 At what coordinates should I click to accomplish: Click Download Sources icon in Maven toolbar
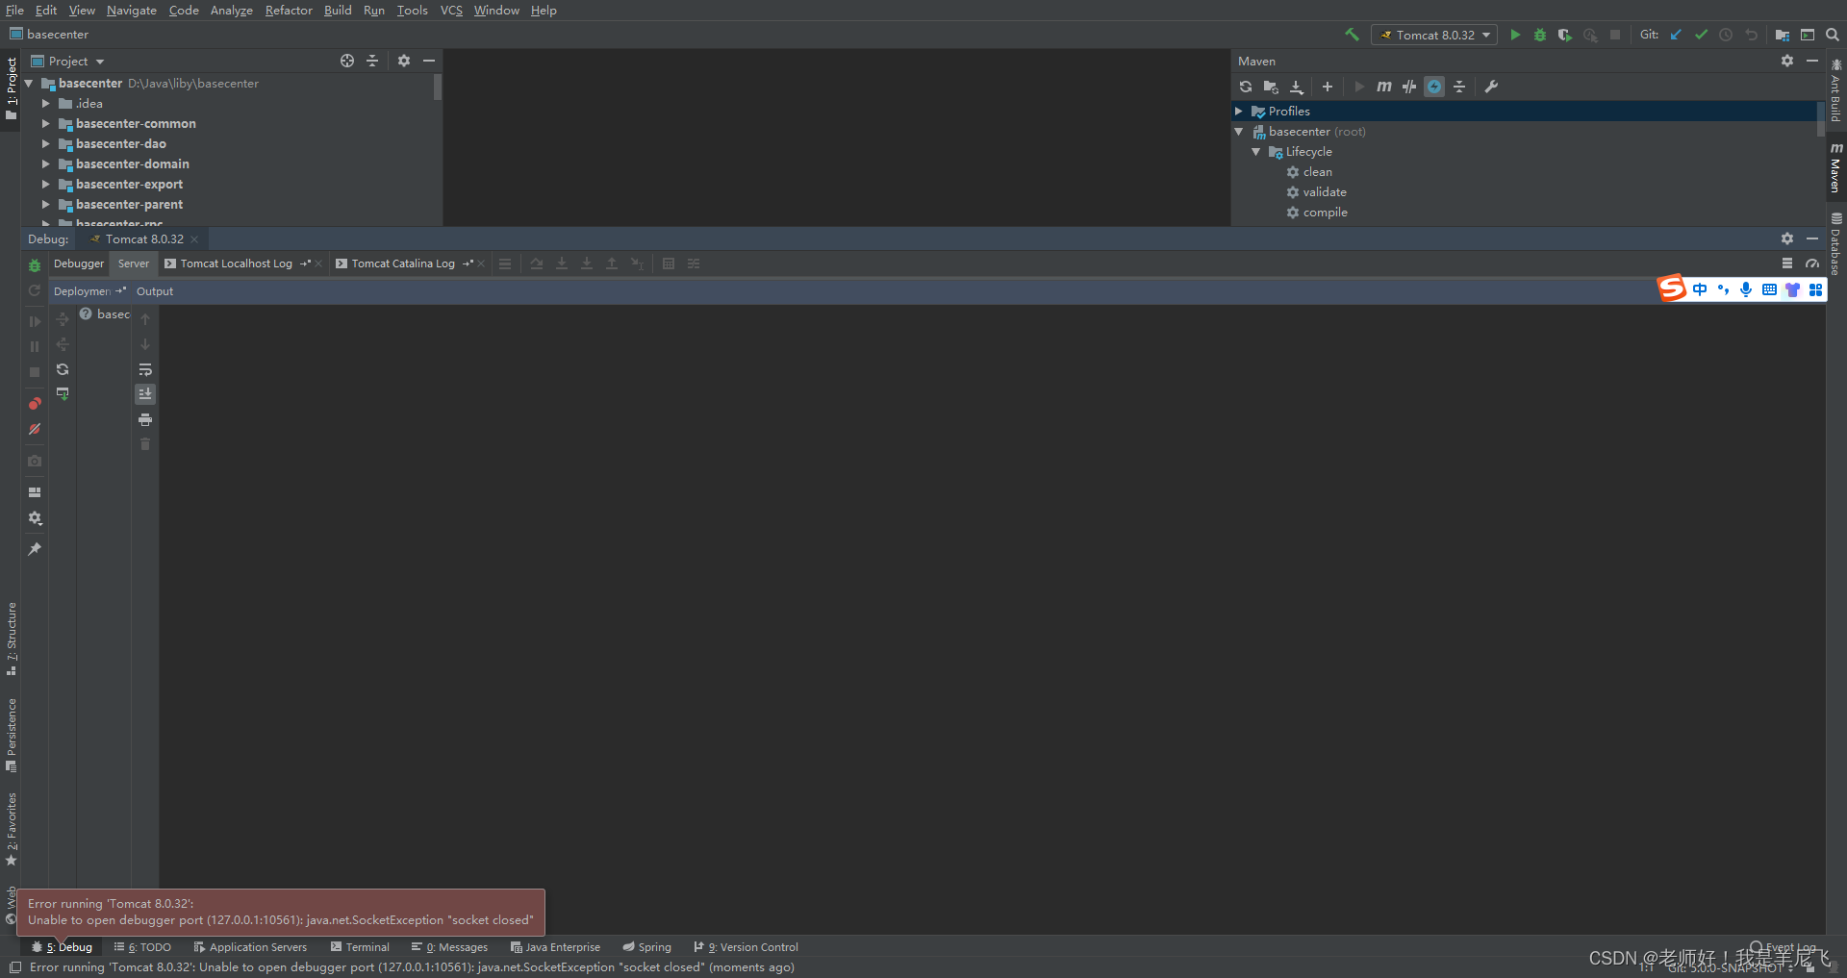point(1297,87)
